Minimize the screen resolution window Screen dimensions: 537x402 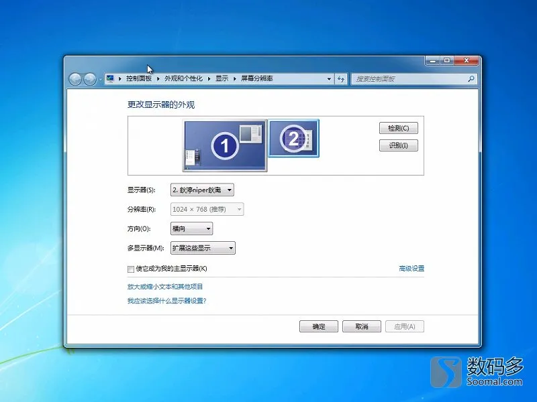point(432,60)
